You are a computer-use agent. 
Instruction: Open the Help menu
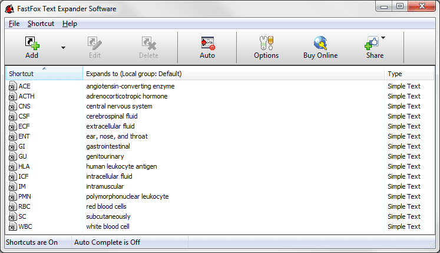(70, 24)
